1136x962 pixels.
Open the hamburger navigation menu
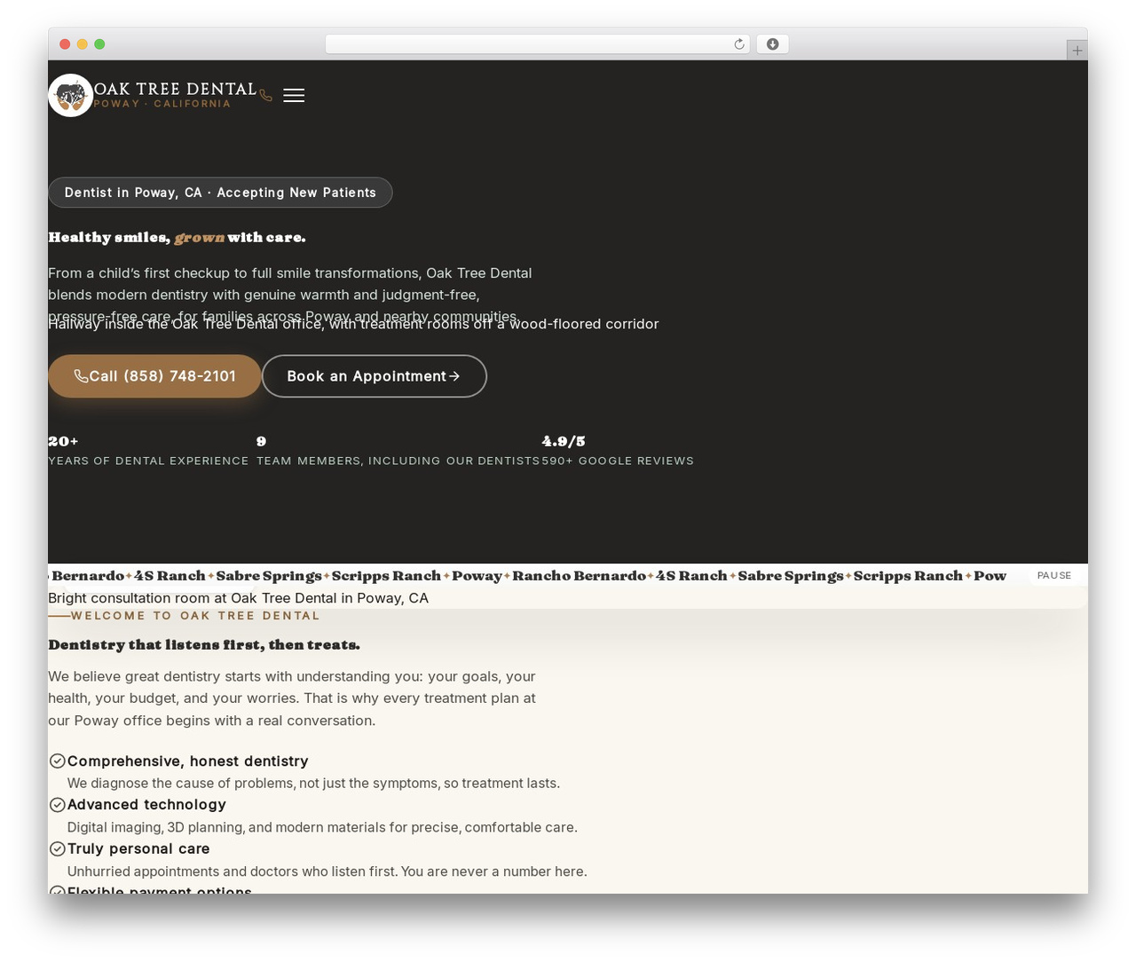click(294, 95)
